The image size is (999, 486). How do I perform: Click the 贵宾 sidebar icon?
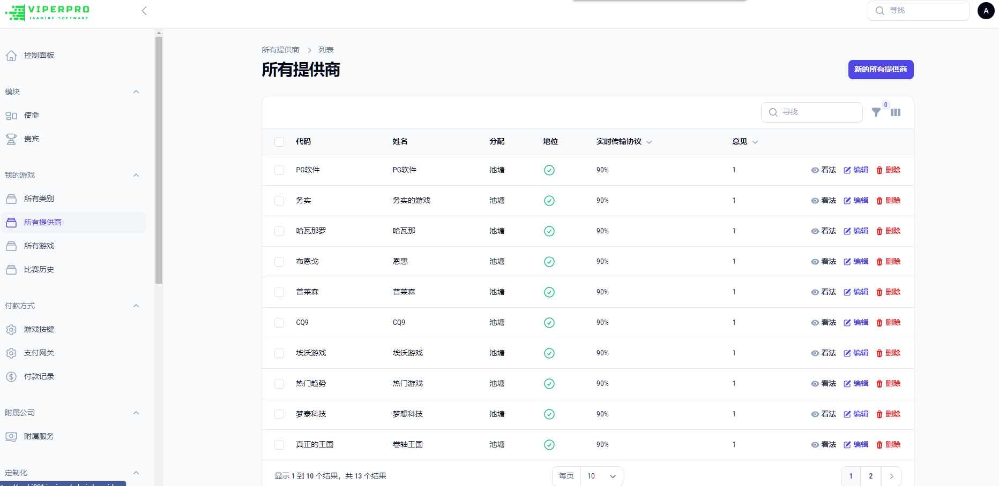coord(11,138)
